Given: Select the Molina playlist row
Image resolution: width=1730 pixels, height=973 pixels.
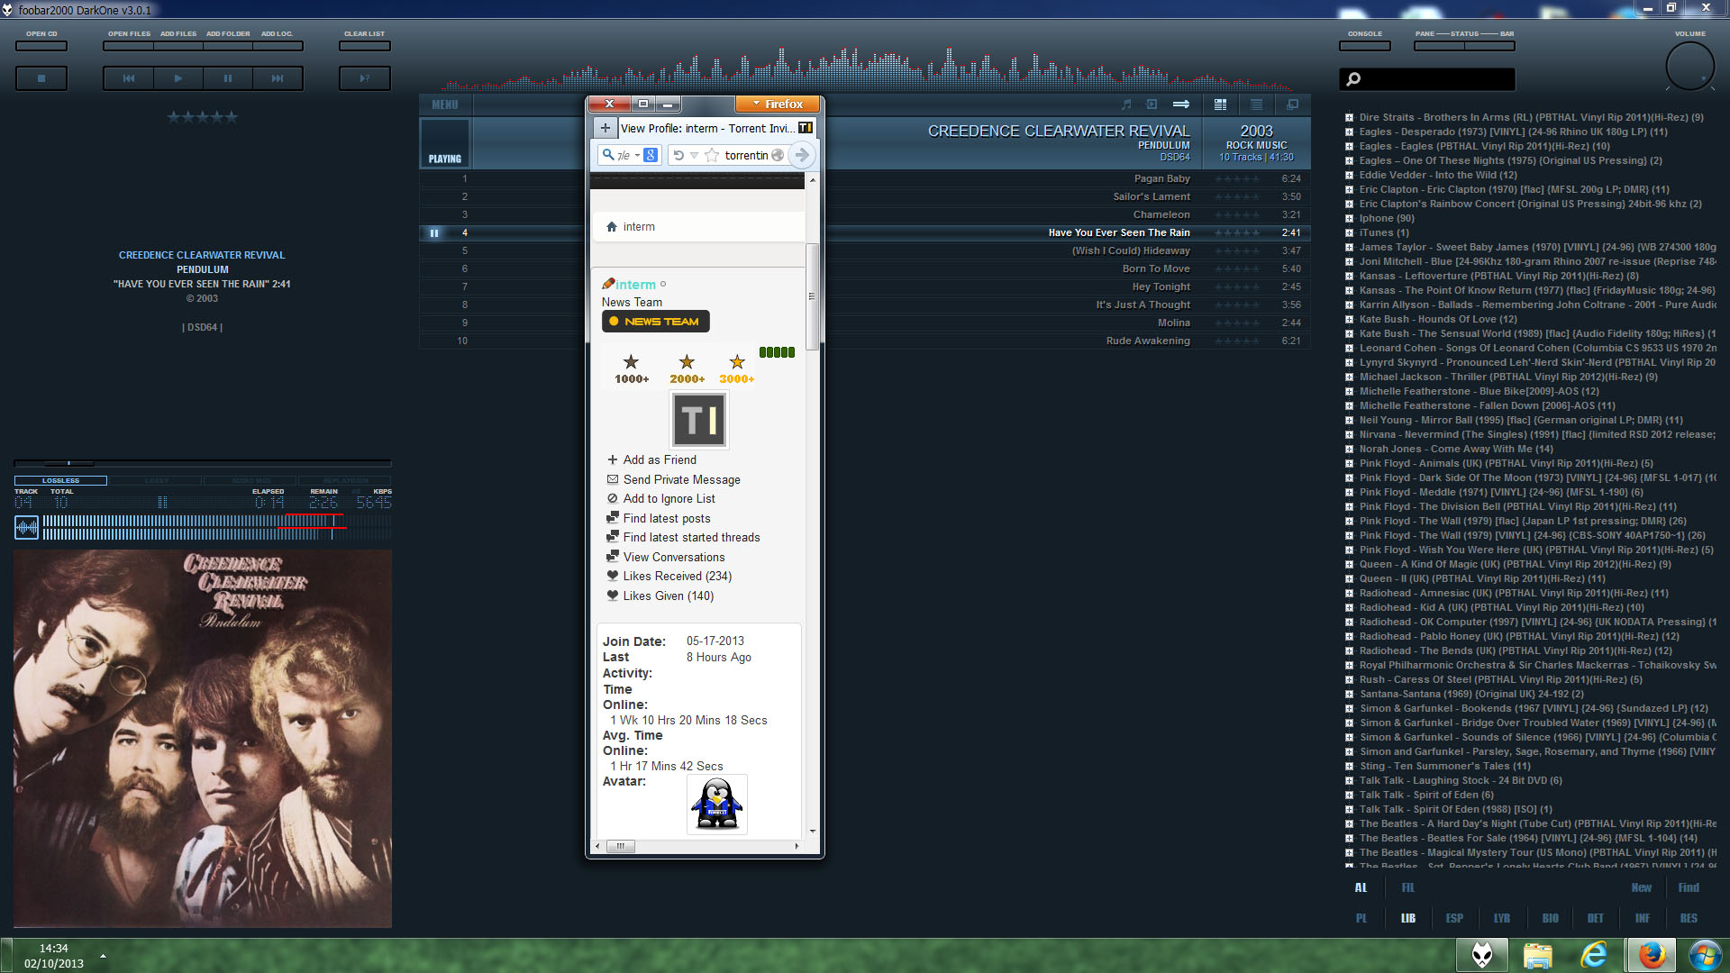Looking at the screenshot, I should click(864, 323).
